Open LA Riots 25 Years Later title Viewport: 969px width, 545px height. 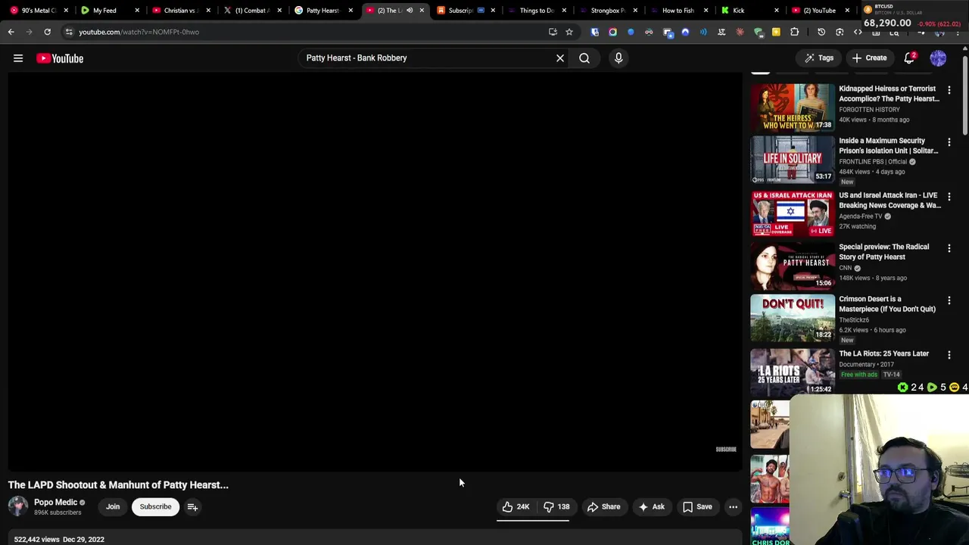click(x=883, y=353)
